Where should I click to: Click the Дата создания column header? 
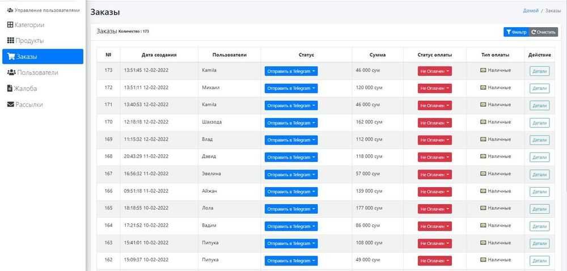click(159, 55)
